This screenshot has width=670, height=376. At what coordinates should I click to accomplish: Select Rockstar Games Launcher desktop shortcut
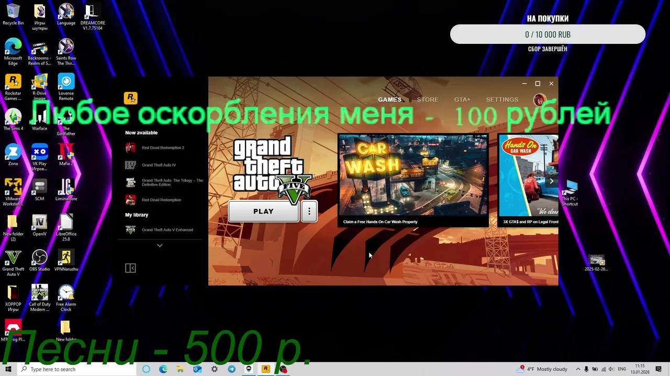13,87
